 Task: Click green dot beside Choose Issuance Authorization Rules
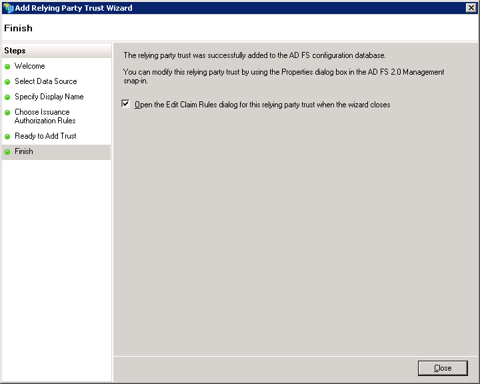[x=7, y=113]
